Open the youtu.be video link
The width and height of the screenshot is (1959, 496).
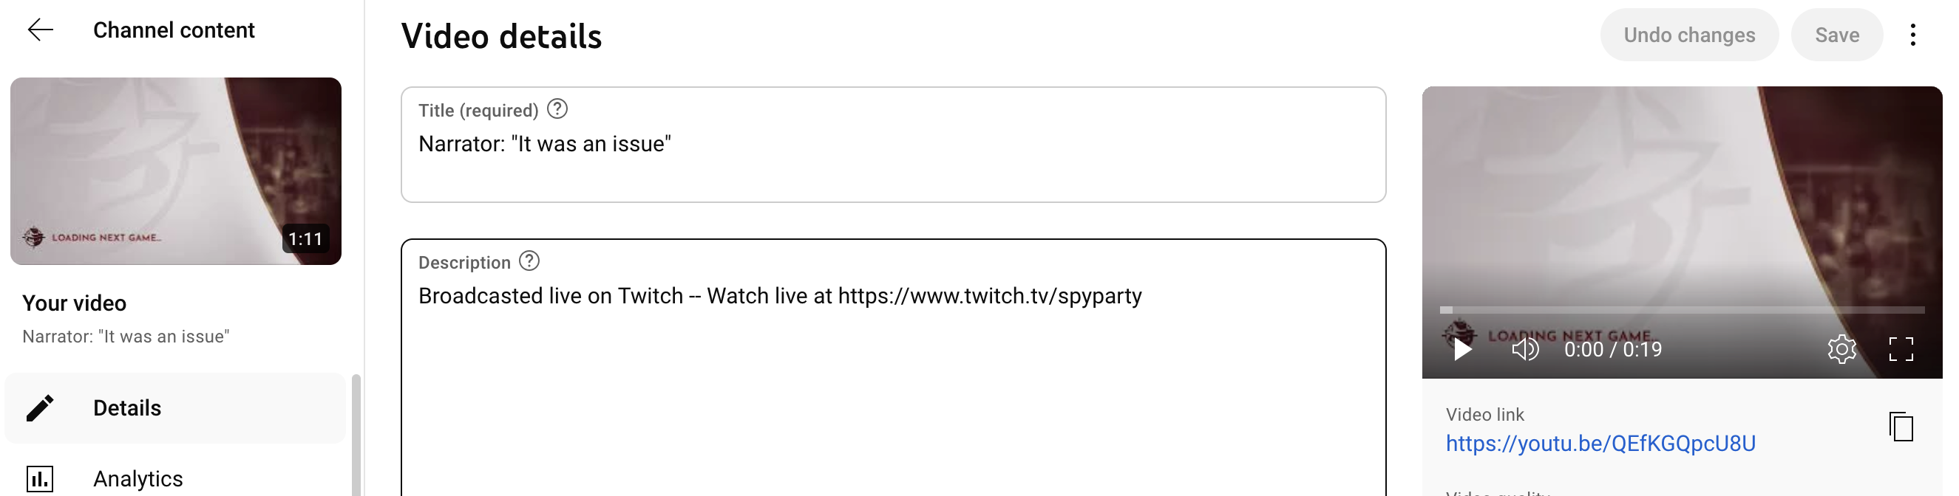click(x=1600, y=444)
